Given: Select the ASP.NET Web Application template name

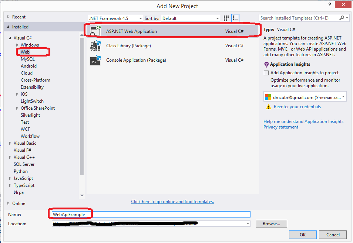Looking at the screenshot, I should click(x=131, y=31).
